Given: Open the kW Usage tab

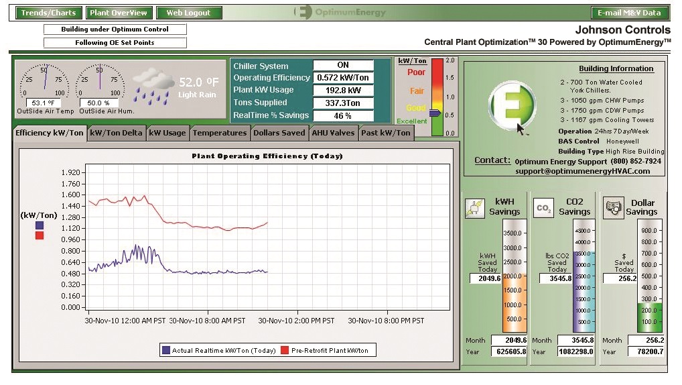Looking at the screenshot, I should click(167, 133).
